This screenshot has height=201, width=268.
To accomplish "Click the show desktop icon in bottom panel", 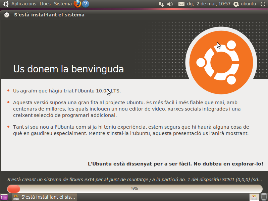I will pyautogui.click(x=4, y=197).
